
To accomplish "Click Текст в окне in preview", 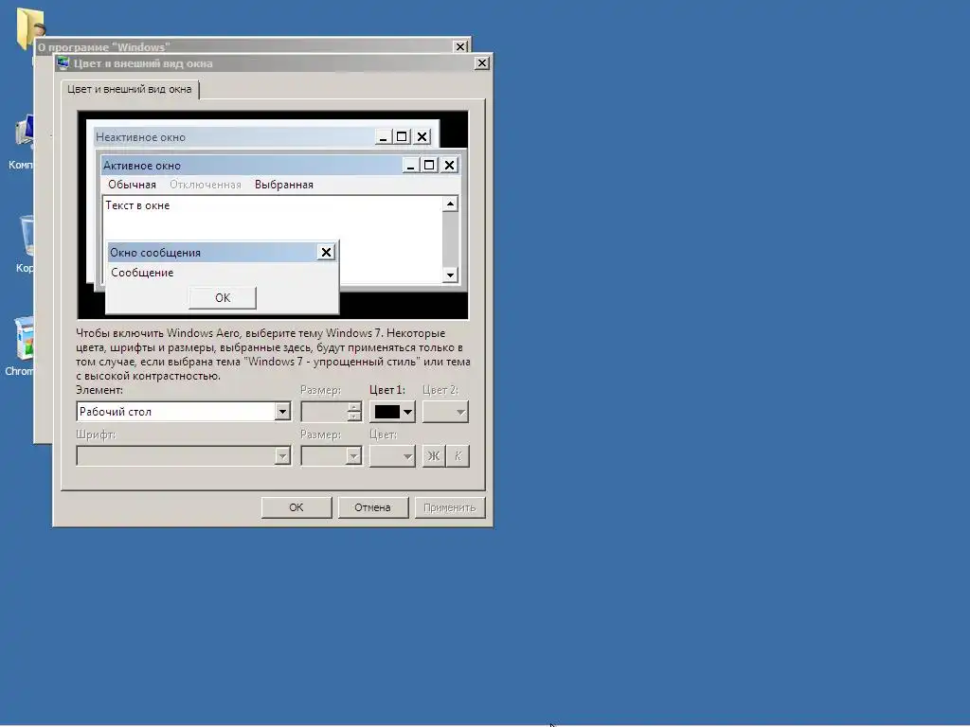I will [137, 205].
